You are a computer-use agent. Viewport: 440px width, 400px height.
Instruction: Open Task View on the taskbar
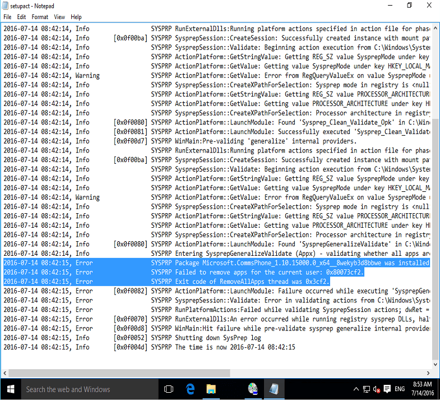169,389
